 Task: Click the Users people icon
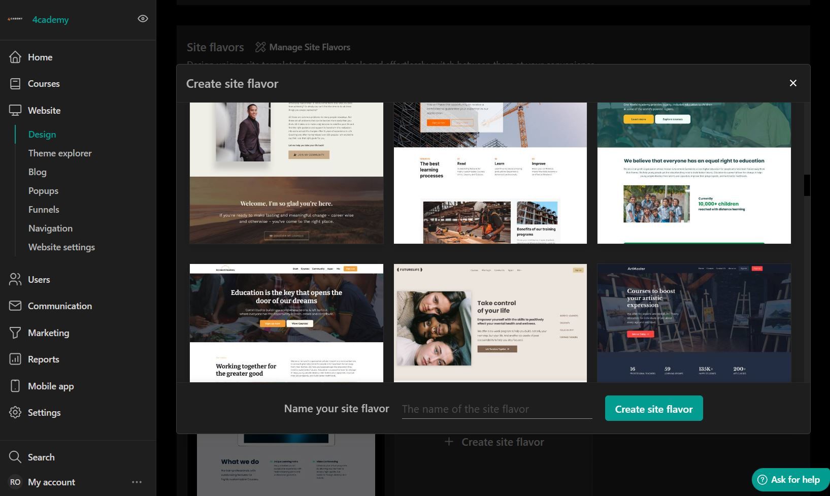[15, 279]
